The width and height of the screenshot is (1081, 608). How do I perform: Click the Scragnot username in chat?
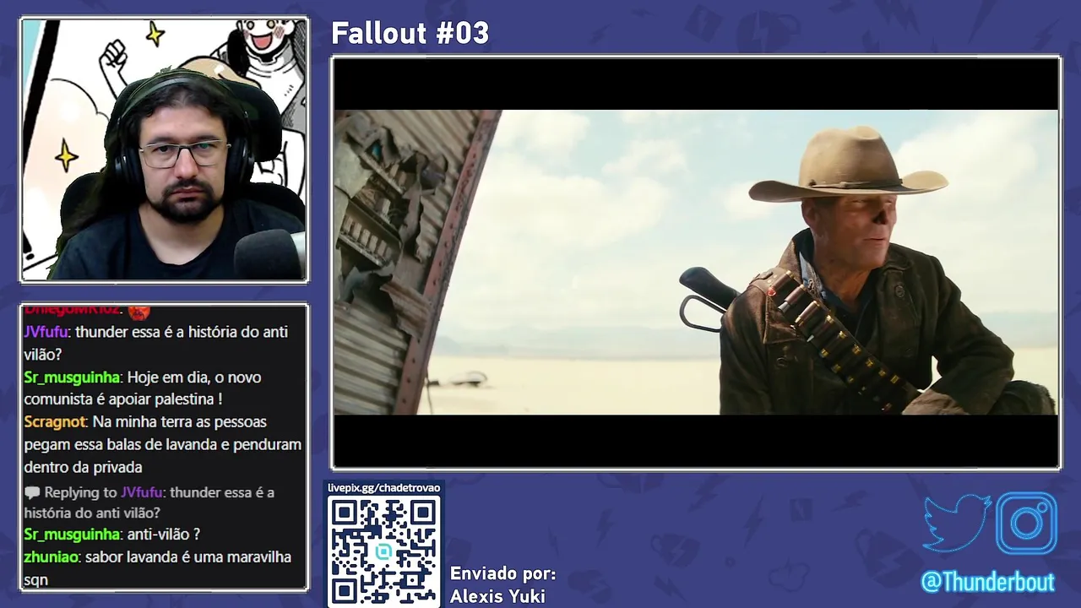point(55,421)
